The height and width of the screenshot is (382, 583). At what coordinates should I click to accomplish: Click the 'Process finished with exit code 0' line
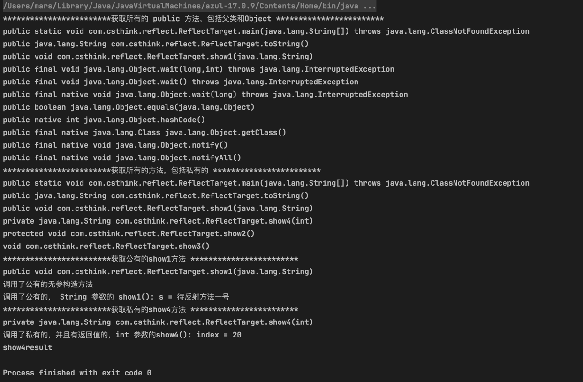[x=77, y=373]
